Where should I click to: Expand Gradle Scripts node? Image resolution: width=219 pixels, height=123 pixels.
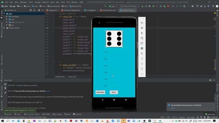coord(4,28)
